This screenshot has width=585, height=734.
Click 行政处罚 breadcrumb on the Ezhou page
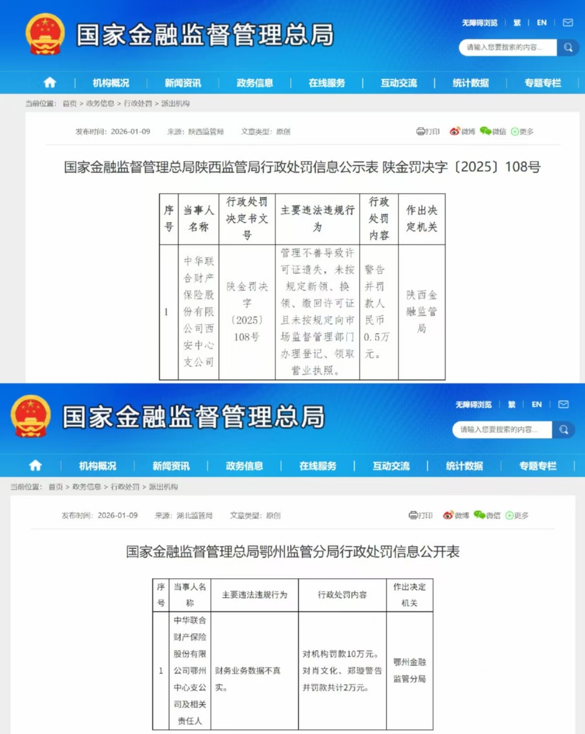125,487
